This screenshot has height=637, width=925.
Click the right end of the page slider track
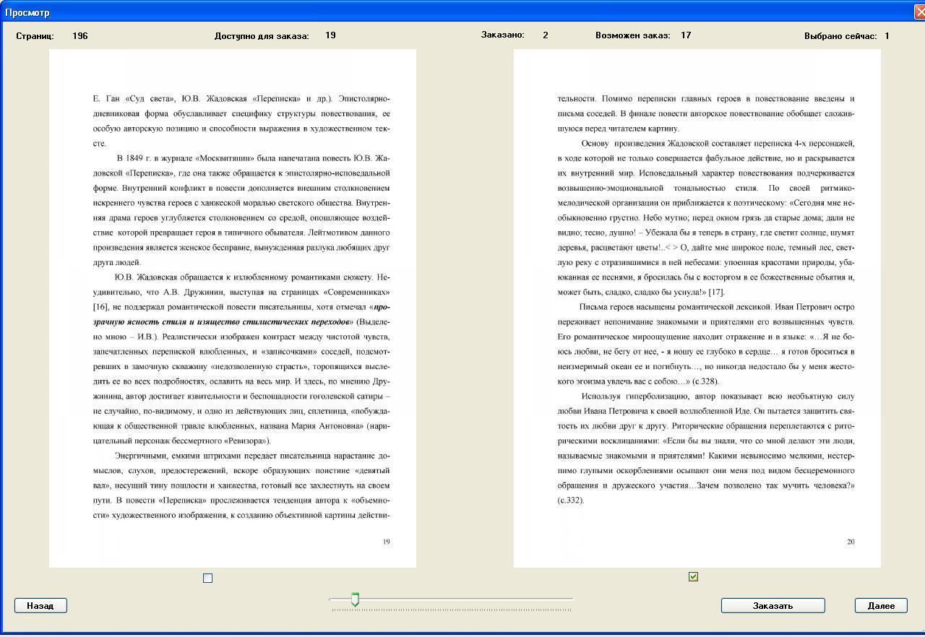[571, 599]
